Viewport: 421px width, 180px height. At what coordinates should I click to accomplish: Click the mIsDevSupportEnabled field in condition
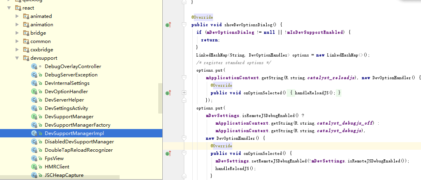click(x=315, y=32)
